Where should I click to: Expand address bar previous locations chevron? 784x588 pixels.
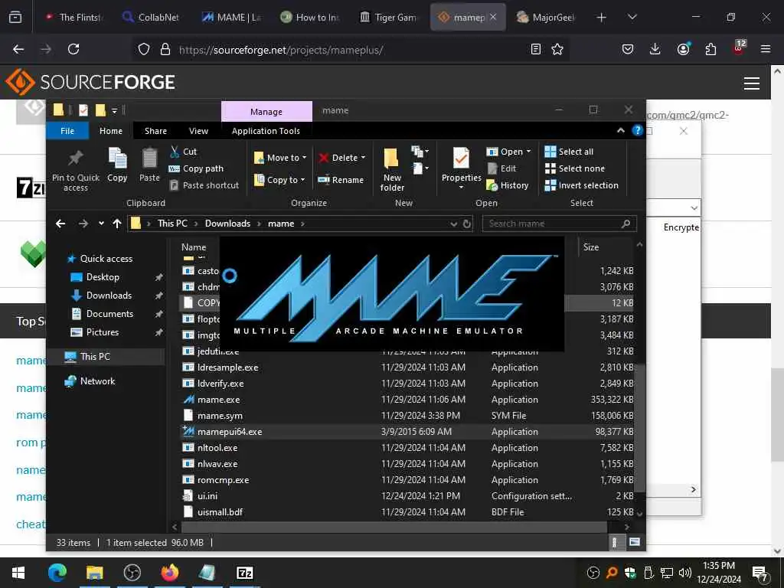click(x=453, y=224)
